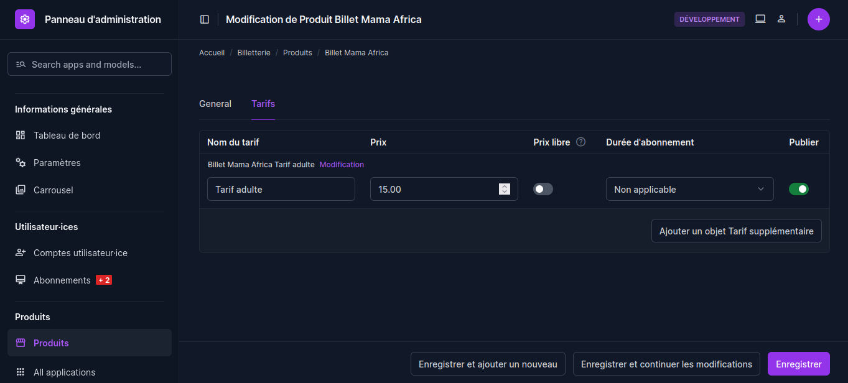
Task: Toggle the sidebar collapse icon
Action: [205, 19]
